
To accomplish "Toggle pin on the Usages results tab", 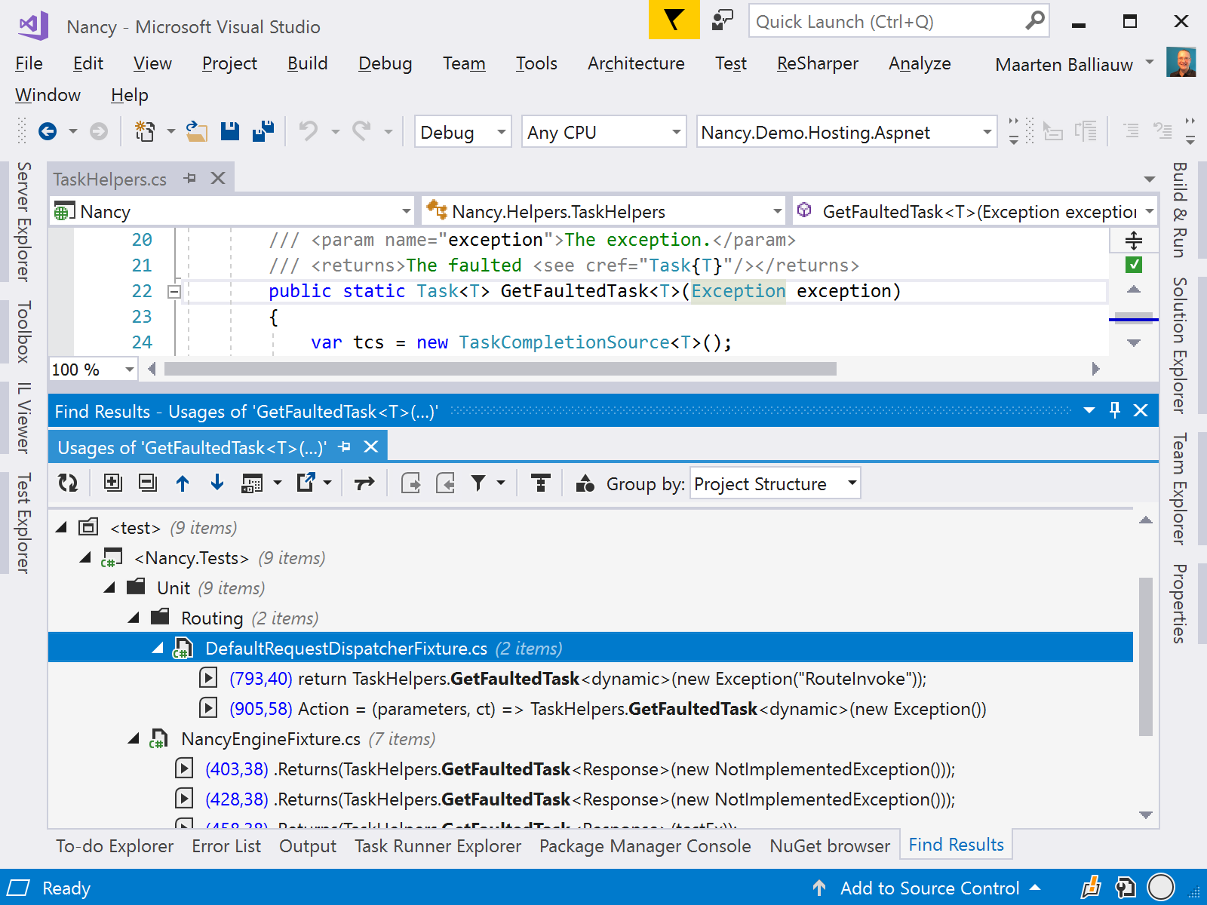I will pos(345,446).
